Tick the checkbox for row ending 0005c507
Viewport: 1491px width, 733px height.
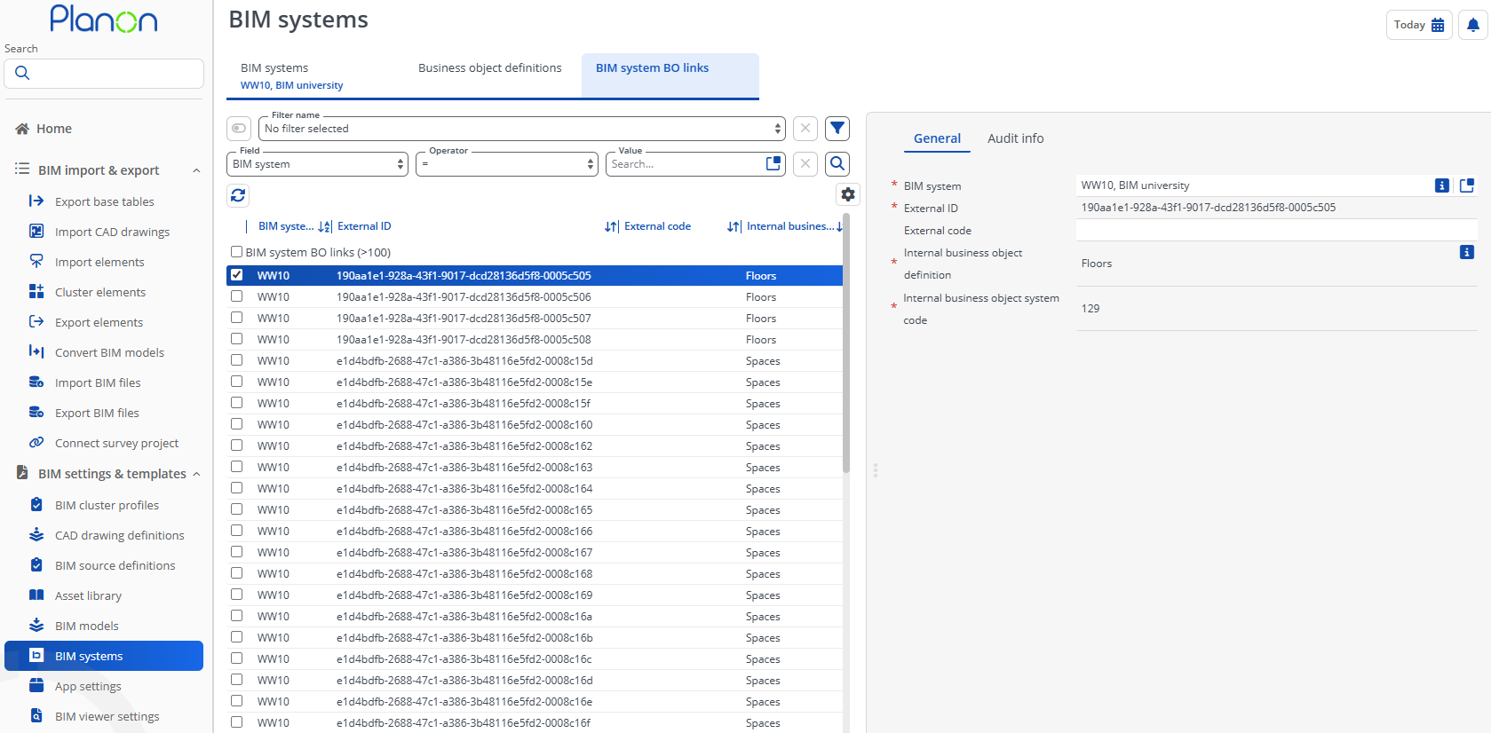[236, 318]
